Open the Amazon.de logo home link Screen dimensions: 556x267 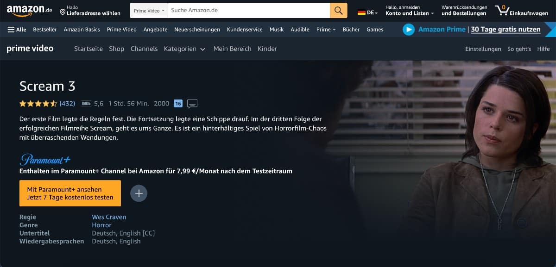pyautogui.click(x=30, y=10)
